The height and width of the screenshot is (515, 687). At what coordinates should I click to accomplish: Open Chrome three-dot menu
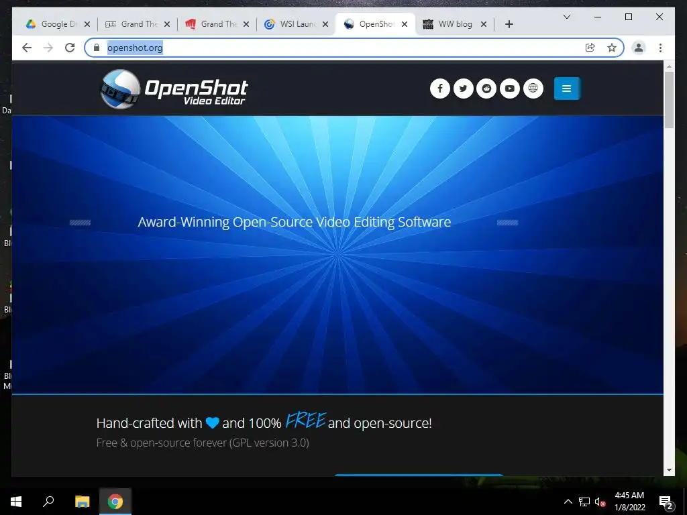660,48
